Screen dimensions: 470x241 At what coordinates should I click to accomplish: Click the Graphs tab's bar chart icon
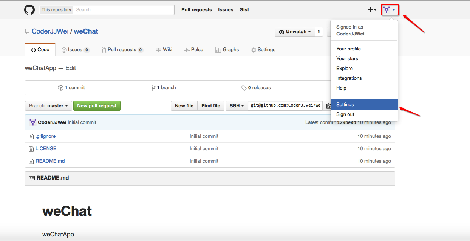[218, 50]
